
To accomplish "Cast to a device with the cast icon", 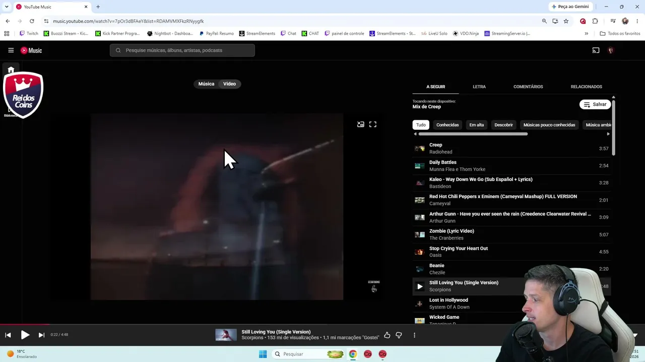I will tap(596, 50).
